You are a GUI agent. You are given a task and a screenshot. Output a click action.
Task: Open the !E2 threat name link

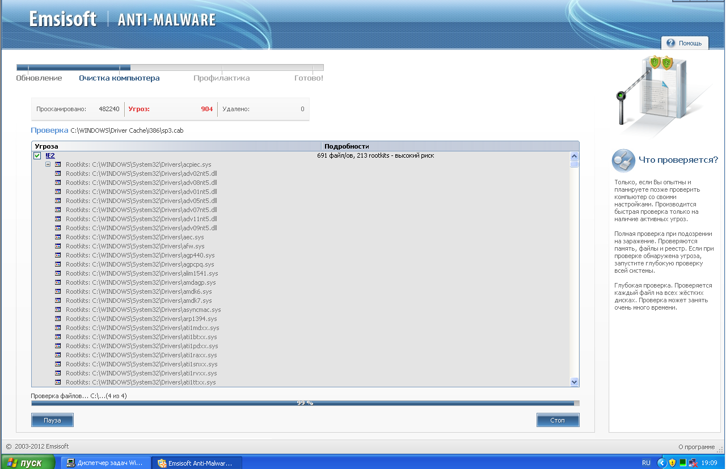50,155
